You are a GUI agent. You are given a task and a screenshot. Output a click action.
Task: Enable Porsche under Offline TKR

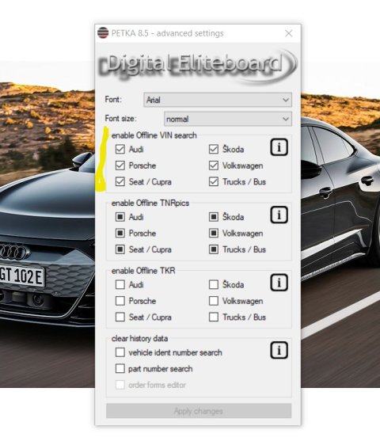pos(120,301)
